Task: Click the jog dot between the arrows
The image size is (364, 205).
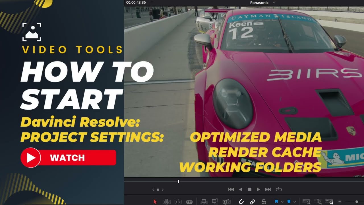Action: pyautogui.click(x=158, y=190)
